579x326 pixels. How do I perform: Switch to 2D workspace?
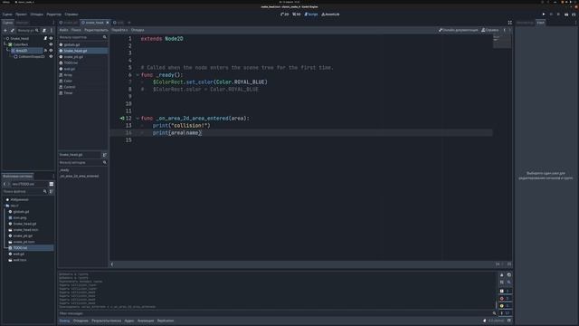(284, 14)
